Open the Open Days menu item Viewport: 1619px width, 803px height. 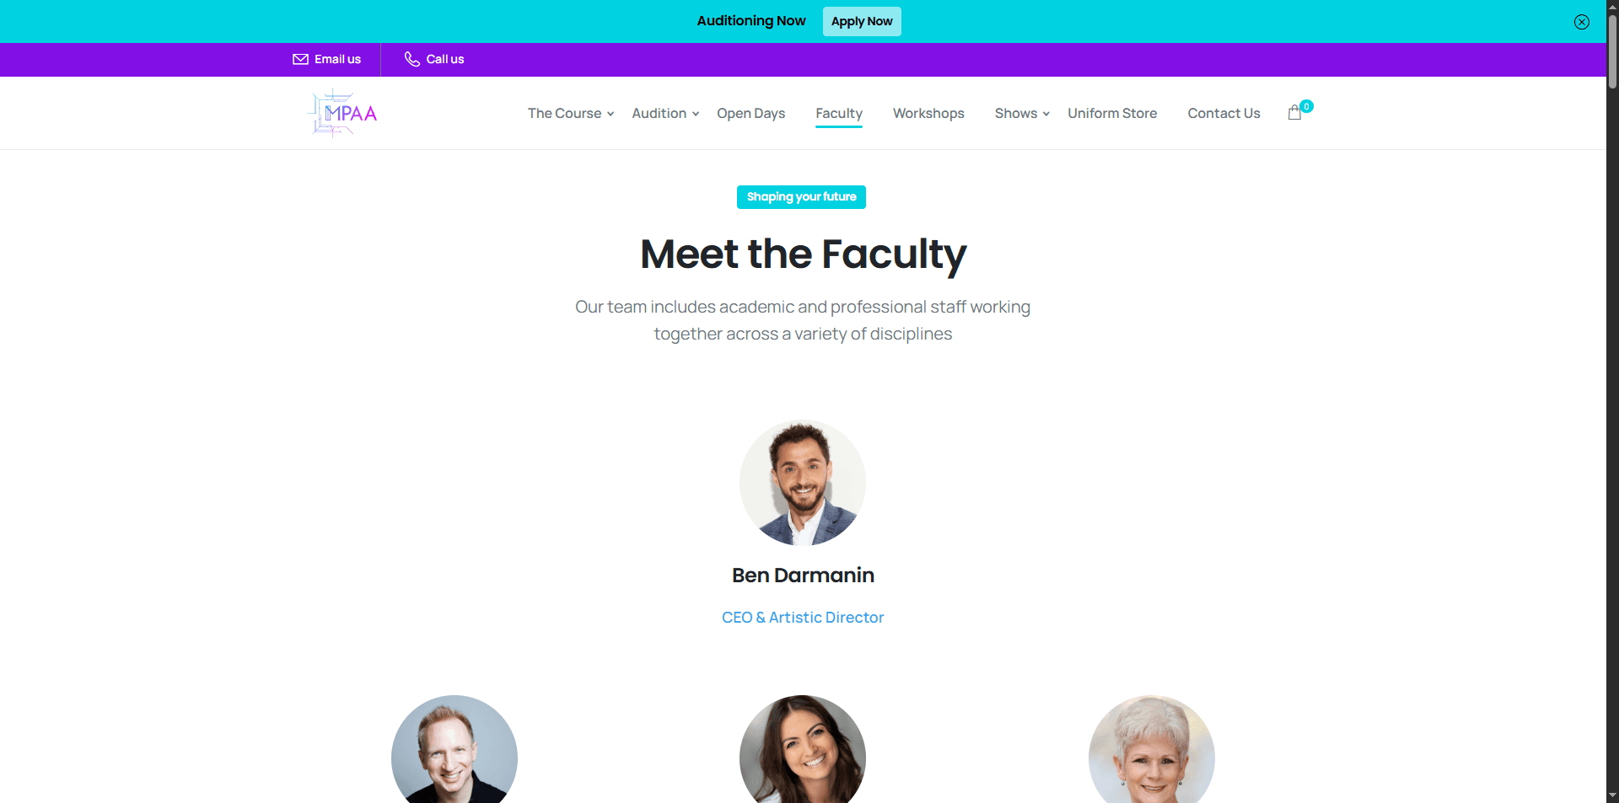(750, 113)
